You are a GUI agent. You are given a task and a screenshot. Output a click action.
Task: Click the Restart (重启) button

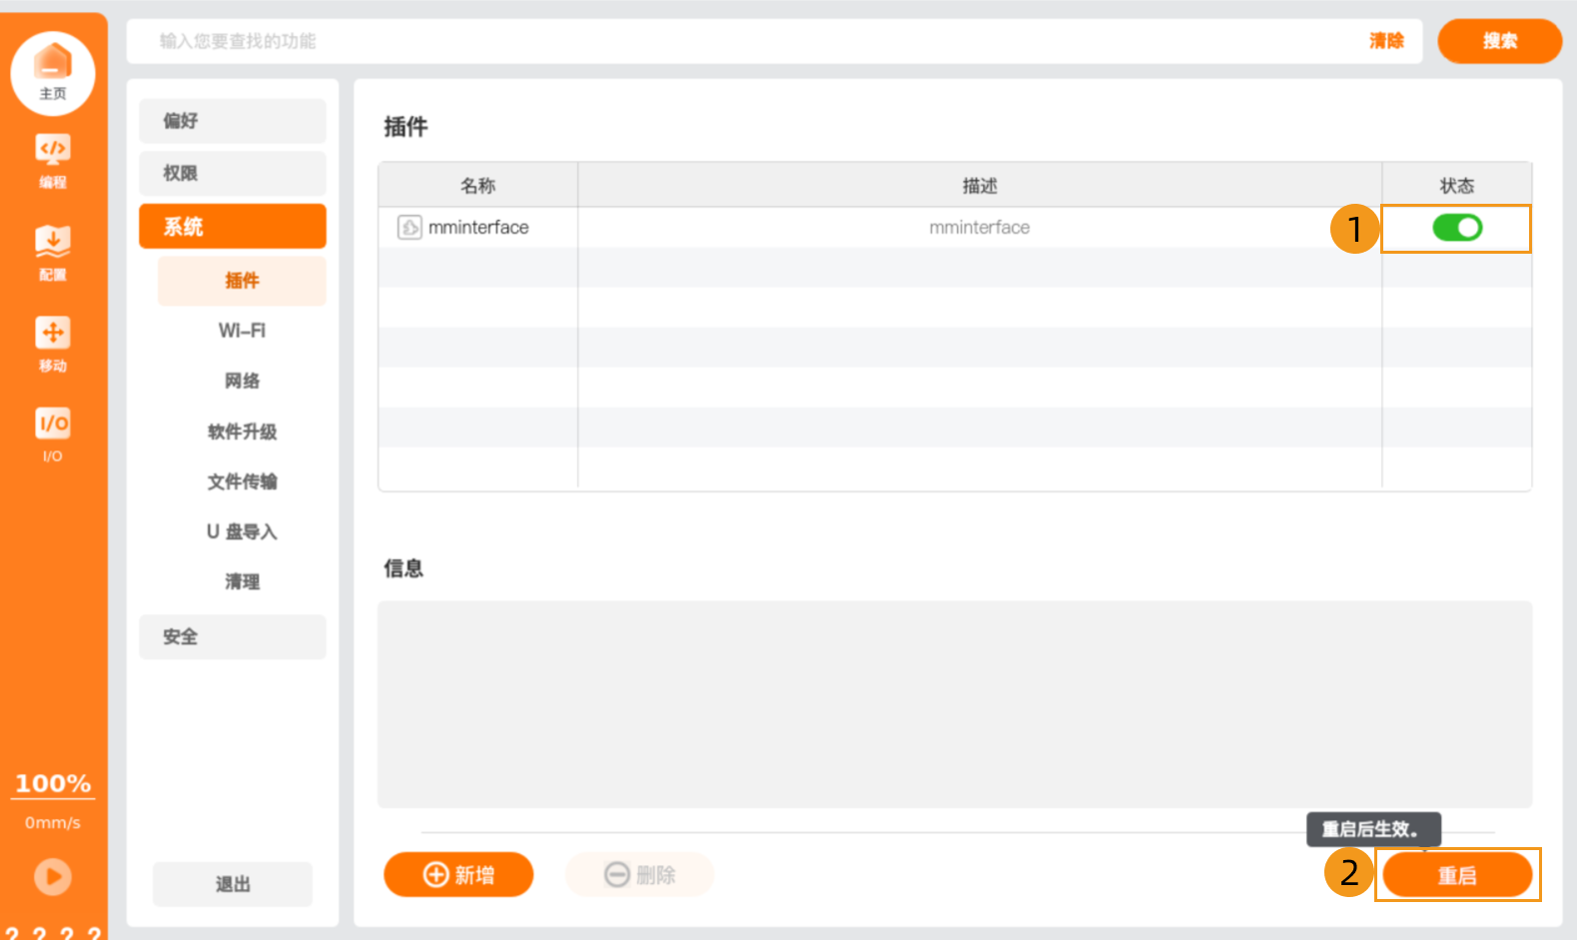(1456, 875)
